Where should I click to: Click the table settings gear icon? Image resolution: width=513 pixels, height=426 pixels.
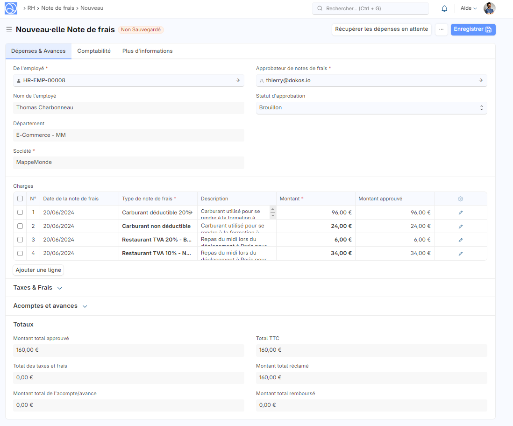pos(460,199)
